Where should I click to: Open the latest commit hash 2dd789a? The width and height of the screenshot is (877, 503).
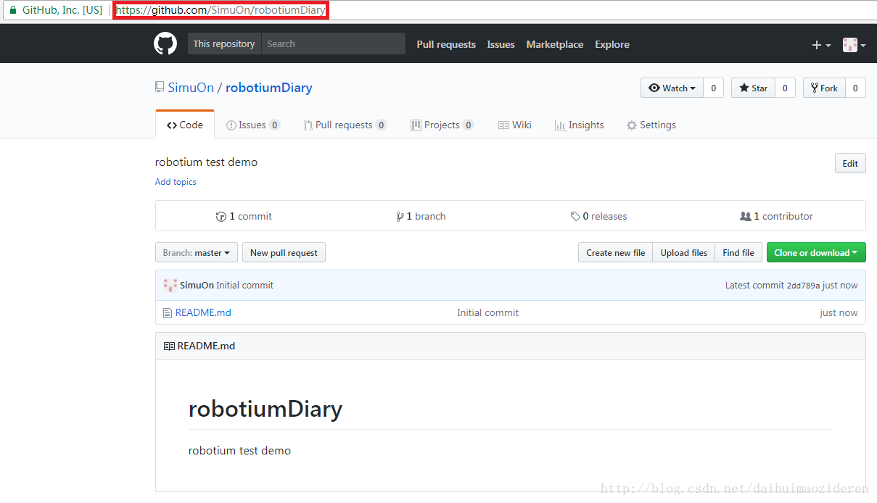803,286
